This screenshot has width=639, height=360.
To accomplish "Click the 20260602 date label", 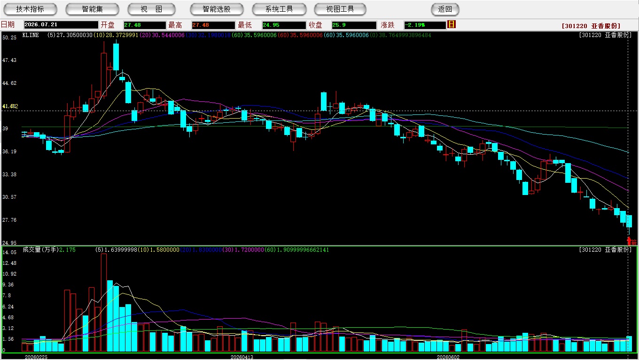I will pyautogui.click(x=448, y=357).
